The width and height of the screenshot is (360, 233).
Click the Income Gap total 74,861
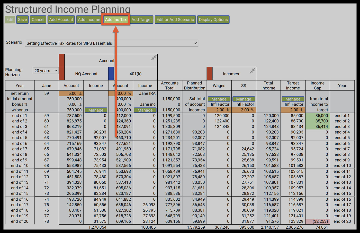point(321,227)
